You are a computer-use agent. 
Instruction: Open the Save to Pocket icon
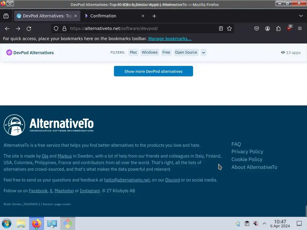[257, 28]
